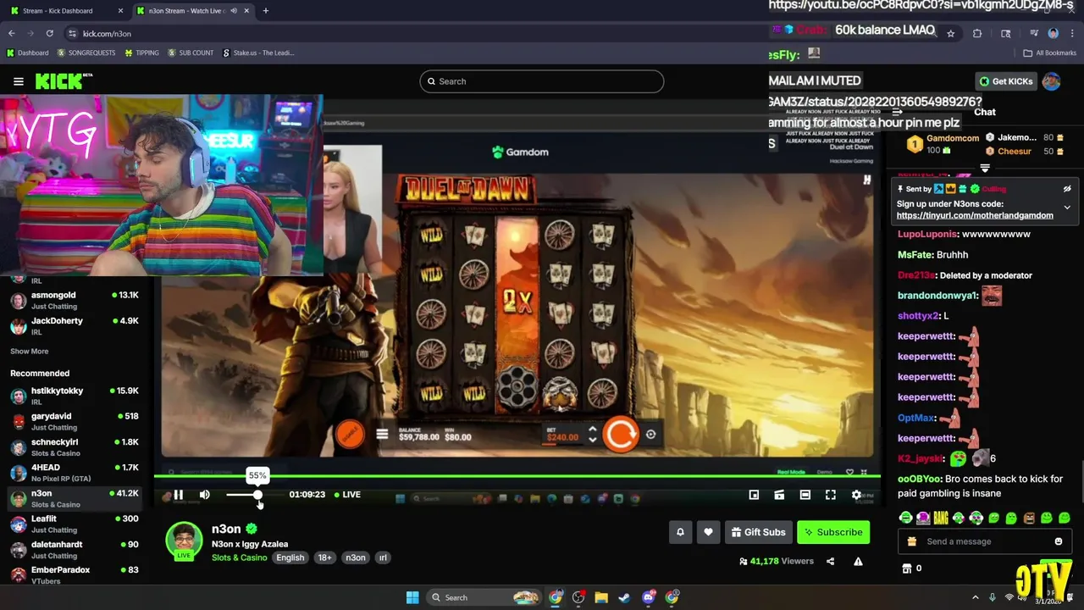Open asmongold channel in sidebar
This screenshot has width=1084, height=610.
76,300
